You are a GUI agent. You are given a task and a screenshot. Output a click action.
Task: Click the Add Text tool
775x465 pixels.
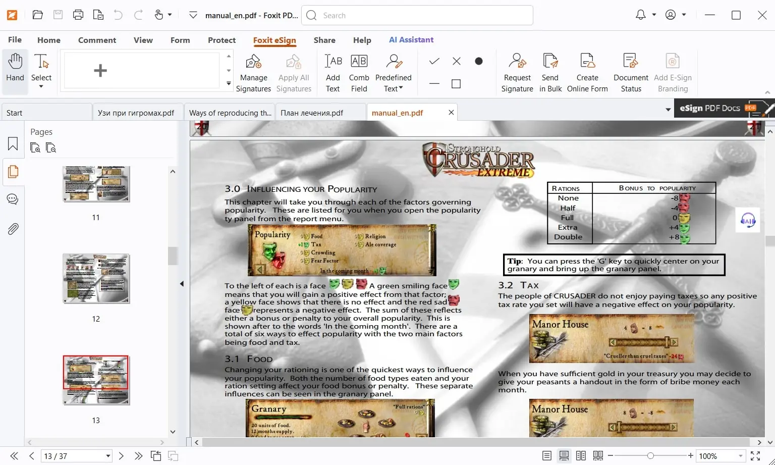pos(333,73)
